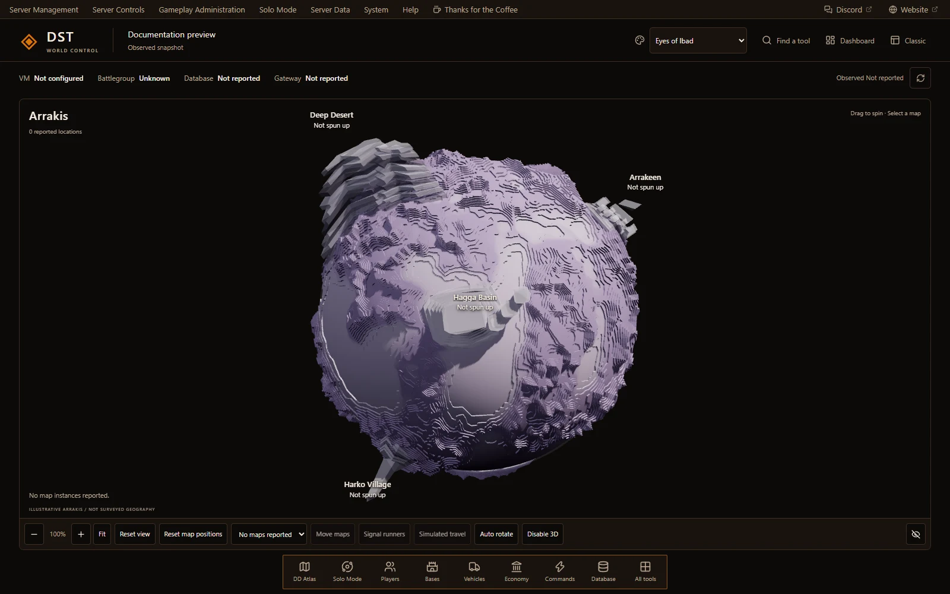
Task: Toggle Move maps mode
Action: (332, 534)
